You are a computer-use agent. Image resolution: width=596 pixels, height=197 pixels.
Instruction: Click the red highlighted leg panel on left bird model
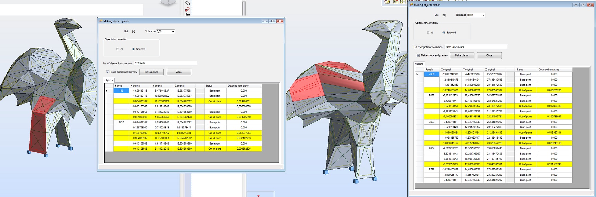click(39, 133)
